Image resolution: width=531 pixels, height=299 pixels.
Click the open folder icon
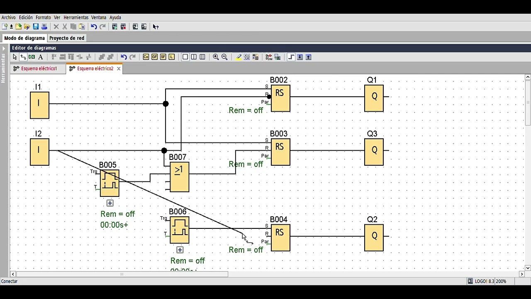(18, 27)
